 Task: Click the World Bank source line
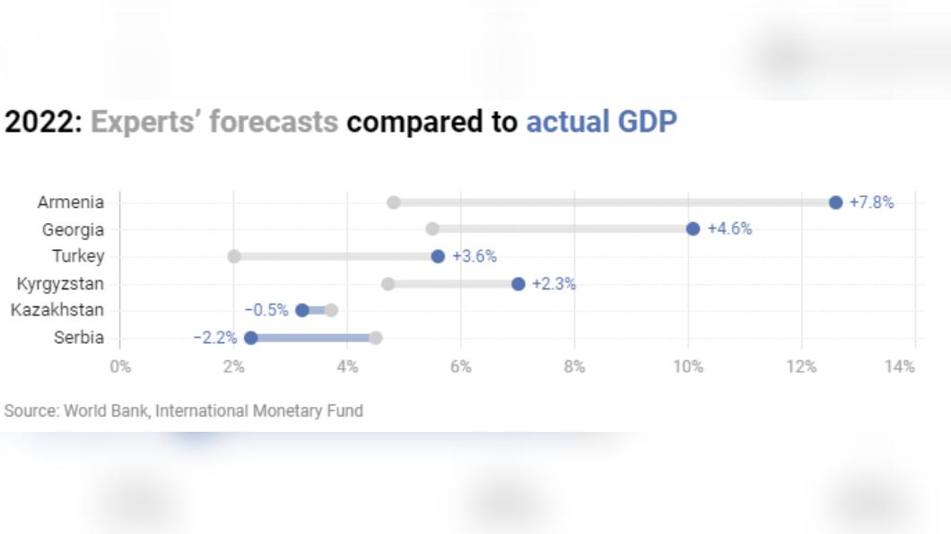click(184, 411)
